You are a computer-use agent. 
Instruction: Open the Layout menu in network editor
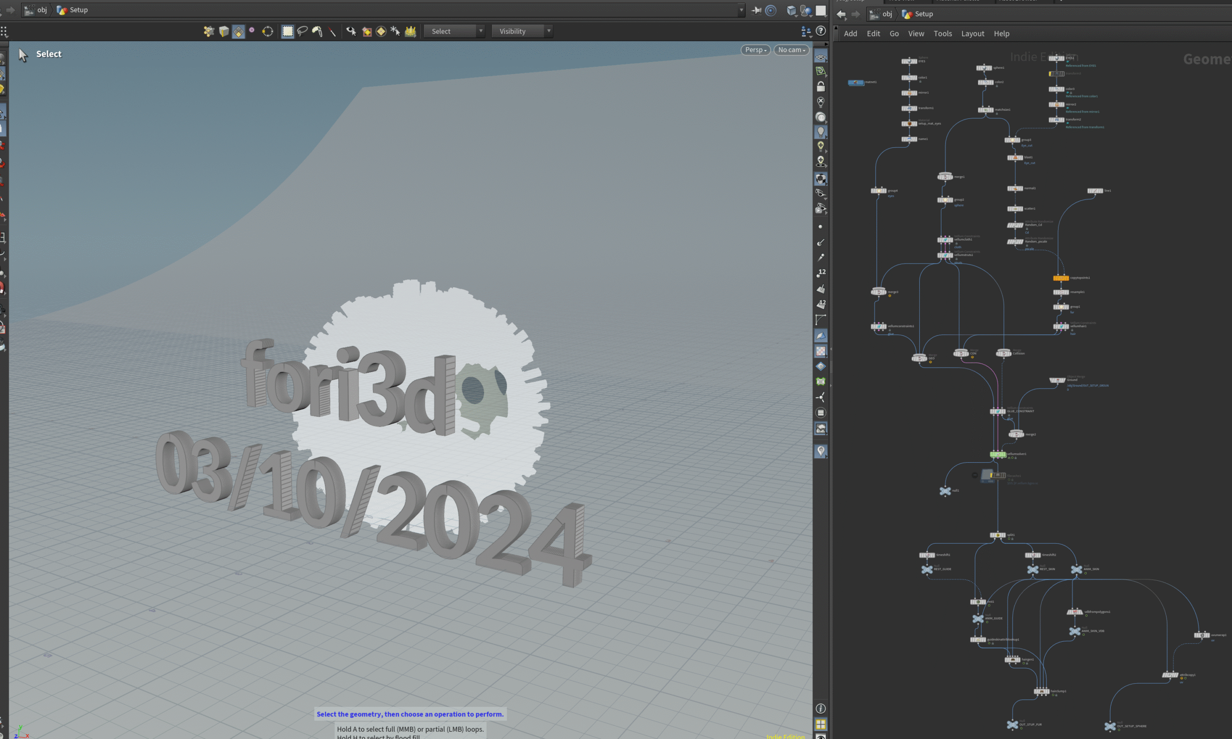[x=972, y=33]
